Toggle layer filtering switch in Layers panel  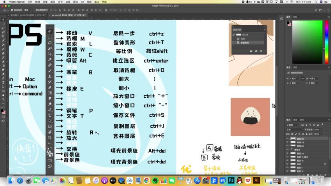322,125
